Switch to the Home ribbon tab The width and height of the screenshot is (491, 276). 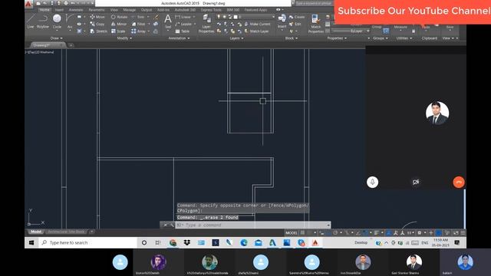pyautogui.click(x=44, y=10)
